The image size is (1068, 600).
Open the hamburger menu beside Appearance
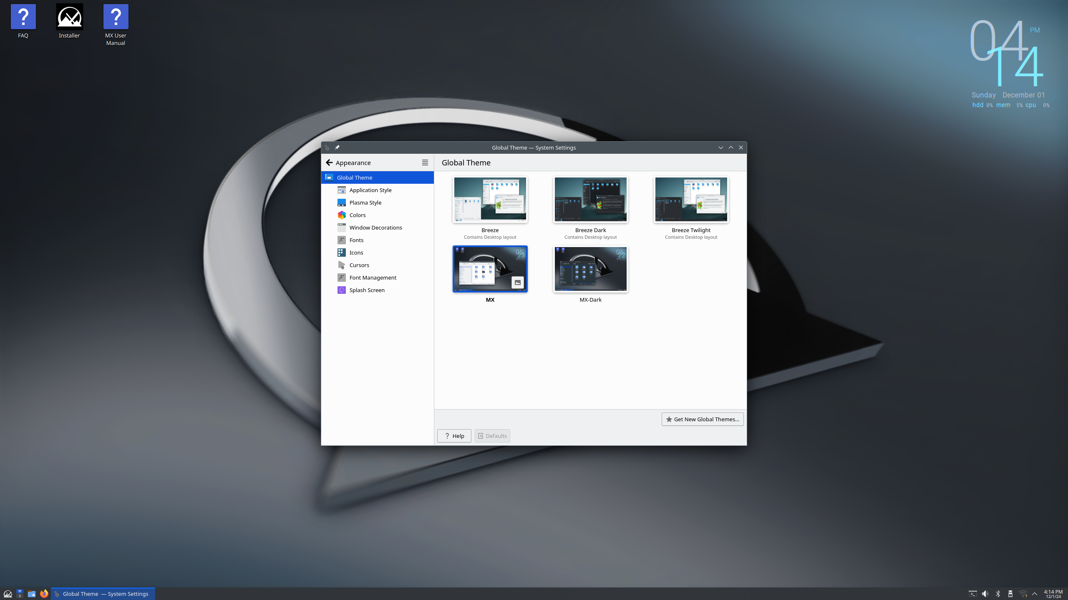pyautogui.click(x=425, y=162)
